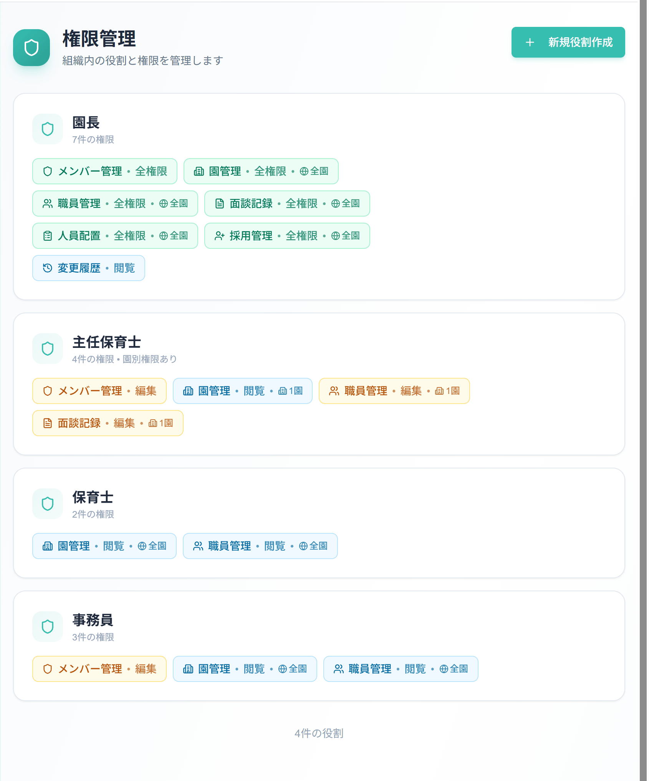Select 園長's 採用管理・全権限 badge
The height and width of the screenshot is (781, 649).
pyautogui.click(x=287, y=236)
